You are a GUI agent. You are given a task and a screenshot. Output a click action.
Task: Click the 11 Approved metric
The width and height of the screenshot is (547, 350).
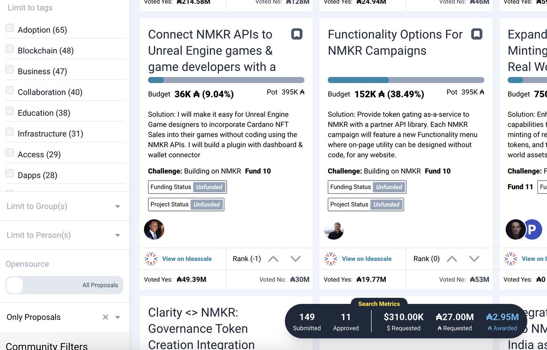tap(346, 322)
